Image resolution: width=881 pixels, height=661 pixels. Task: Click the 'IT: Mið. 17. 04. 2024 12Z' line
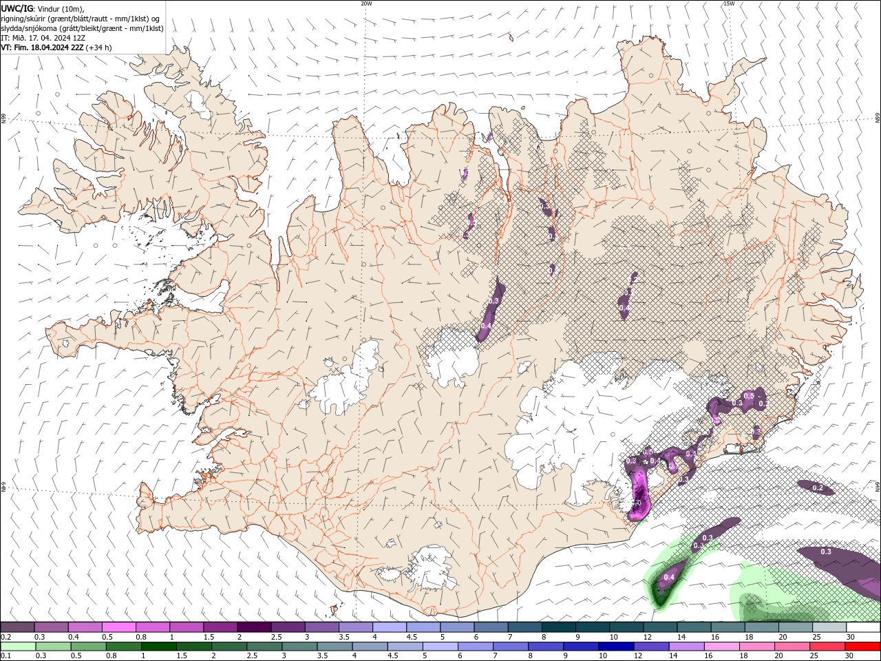[45, 38]
